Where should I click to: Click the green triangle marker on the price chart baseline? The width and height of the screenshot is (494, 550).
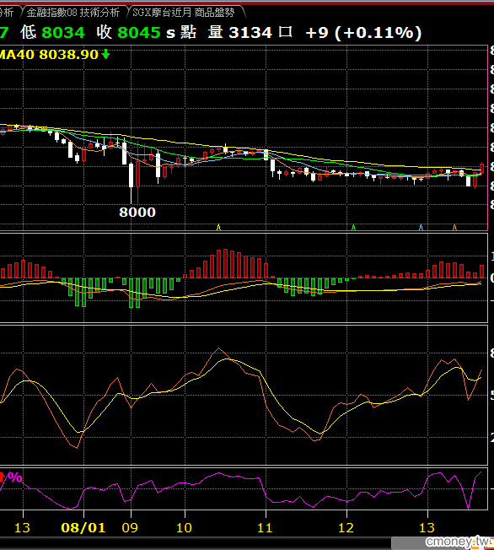pos(353,227)
